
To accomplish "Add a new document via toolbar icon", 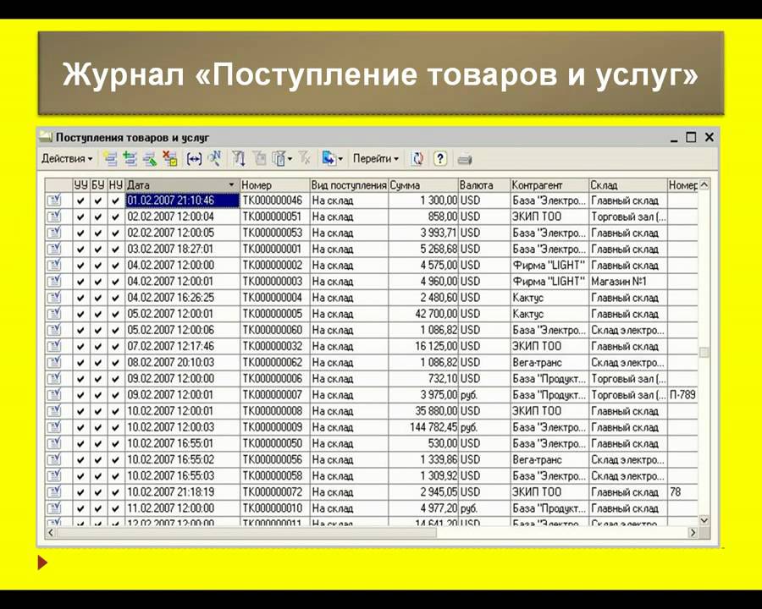I will [x=111, y=159].
